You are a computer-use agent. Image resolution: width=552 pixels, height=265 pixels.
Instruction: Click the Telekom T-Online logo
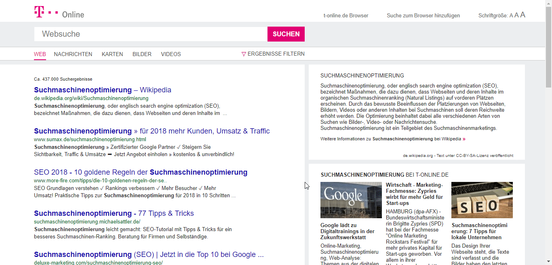point(59,13)
